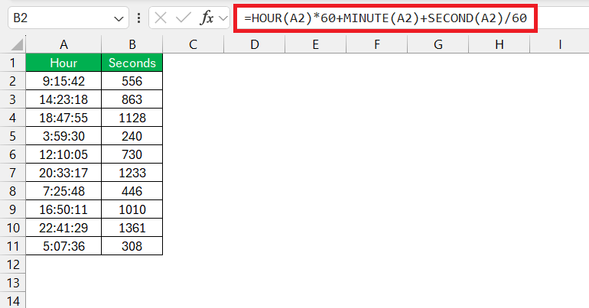The image size is (589, 308).
Task: Select cell containing 556
Action: click(132, 81)
